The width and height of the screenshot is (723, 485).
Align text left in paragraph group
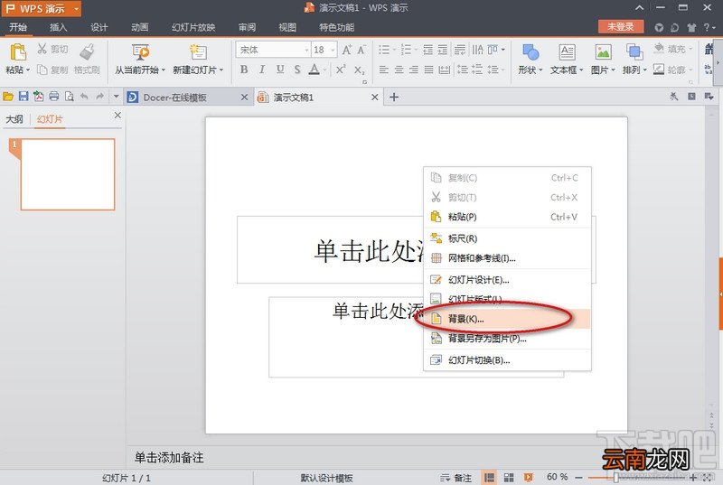tap(383, 70)
